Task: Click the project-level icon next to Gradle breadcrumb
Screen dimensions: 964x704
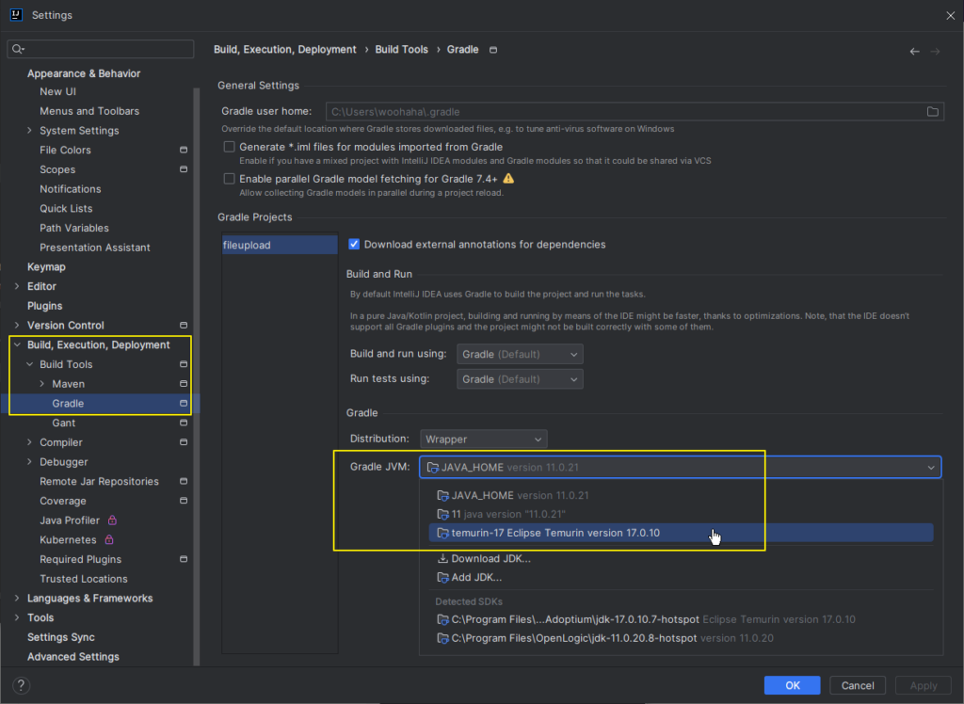Action: click(x=493, y=50)
